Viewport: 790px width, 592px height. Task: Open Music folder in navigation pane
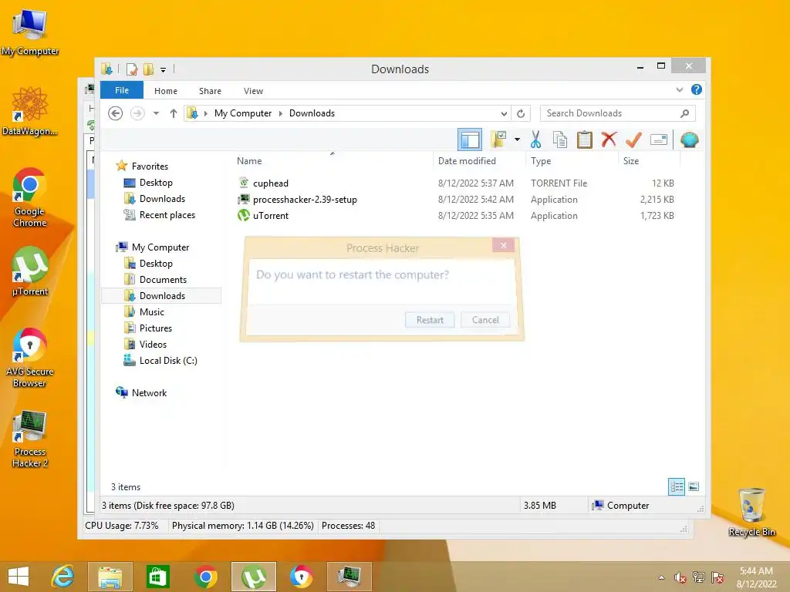click(x=152, y=312)
